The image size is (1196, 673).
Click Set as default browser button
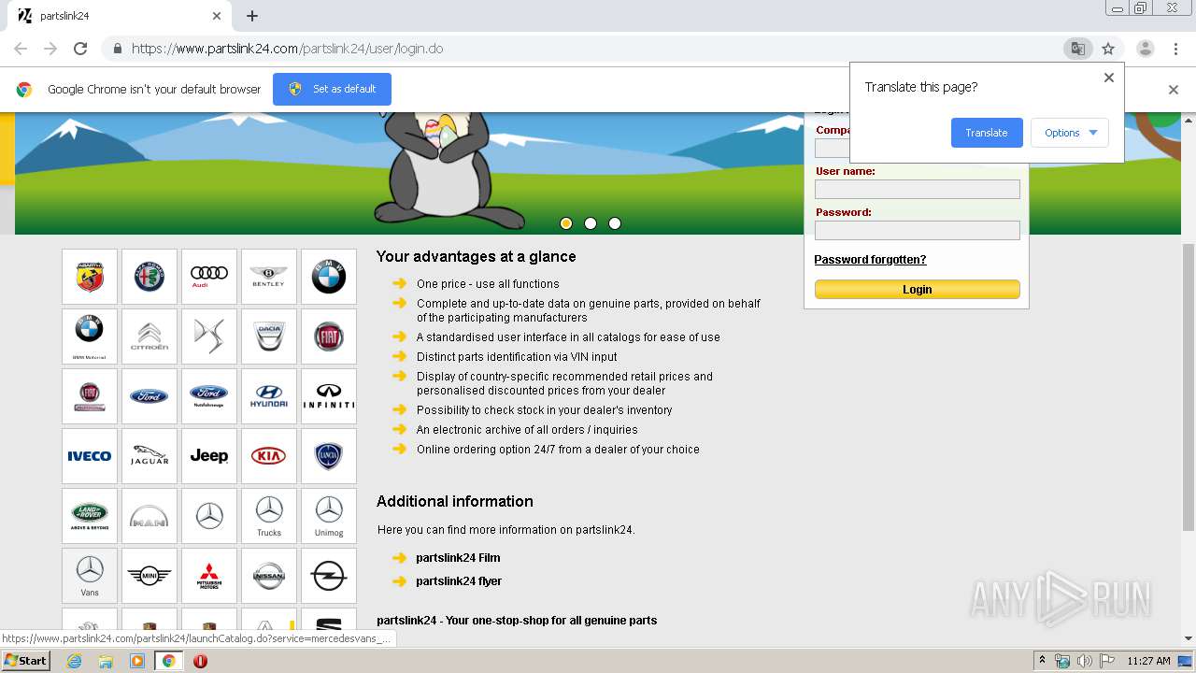click(332, 89)
